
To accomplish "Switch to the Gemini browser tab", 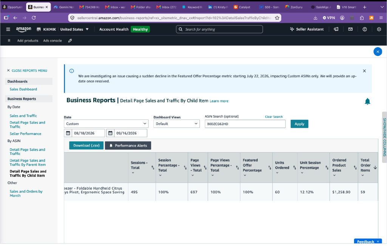I will pyautogui.click(x=63, y=7).
